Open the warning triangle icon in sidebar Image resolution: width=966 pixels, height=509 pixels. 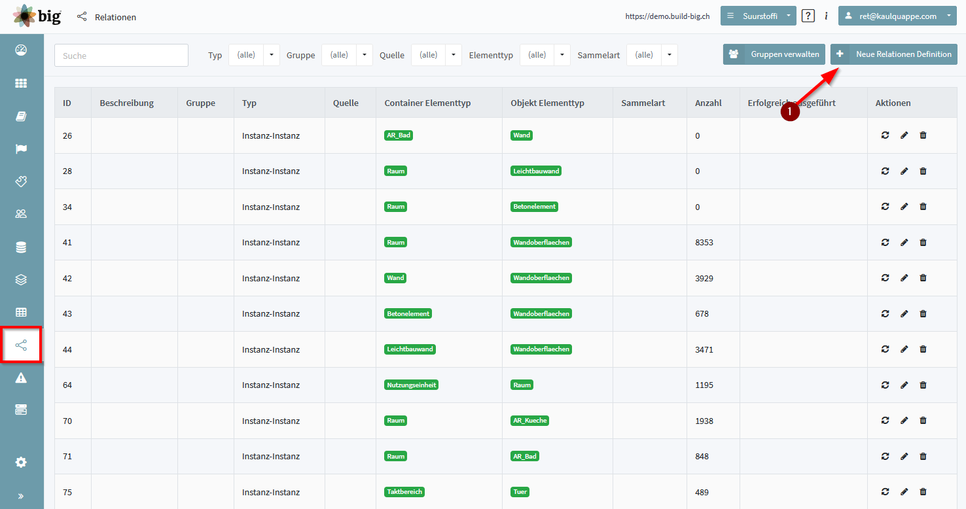tap(21, 377)
